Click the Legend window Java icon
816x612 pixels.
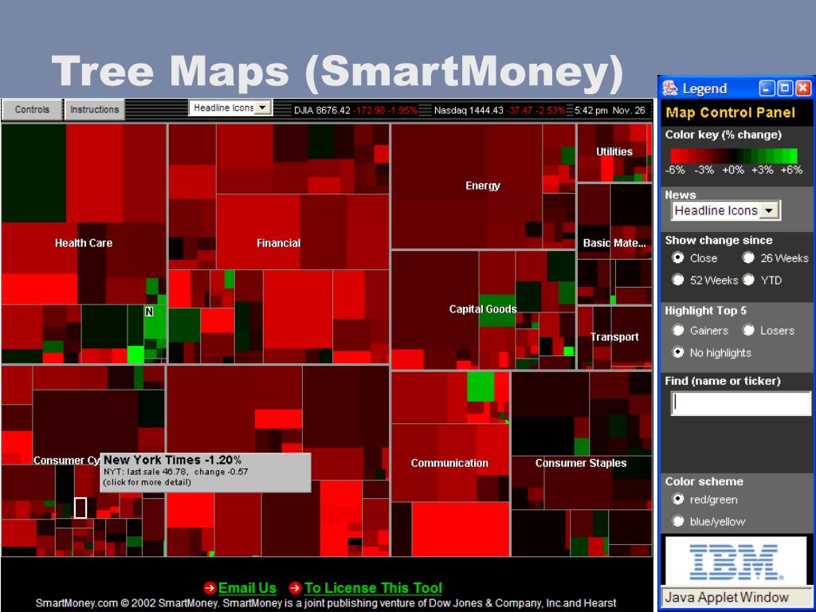[670, 88]
